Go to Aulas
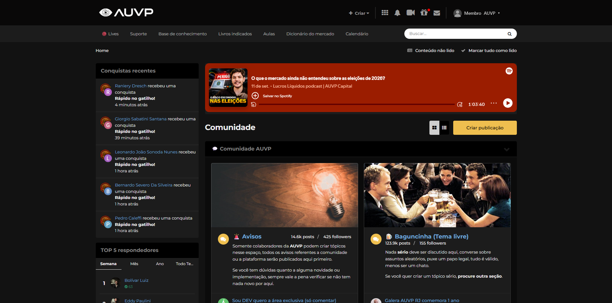This screenshot has height=303, width=612. point(269,34)
